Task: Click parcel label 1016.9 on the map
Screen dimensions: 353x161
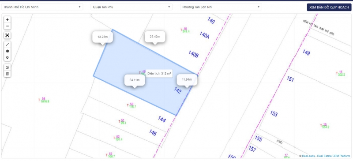Action: point(45,101)
